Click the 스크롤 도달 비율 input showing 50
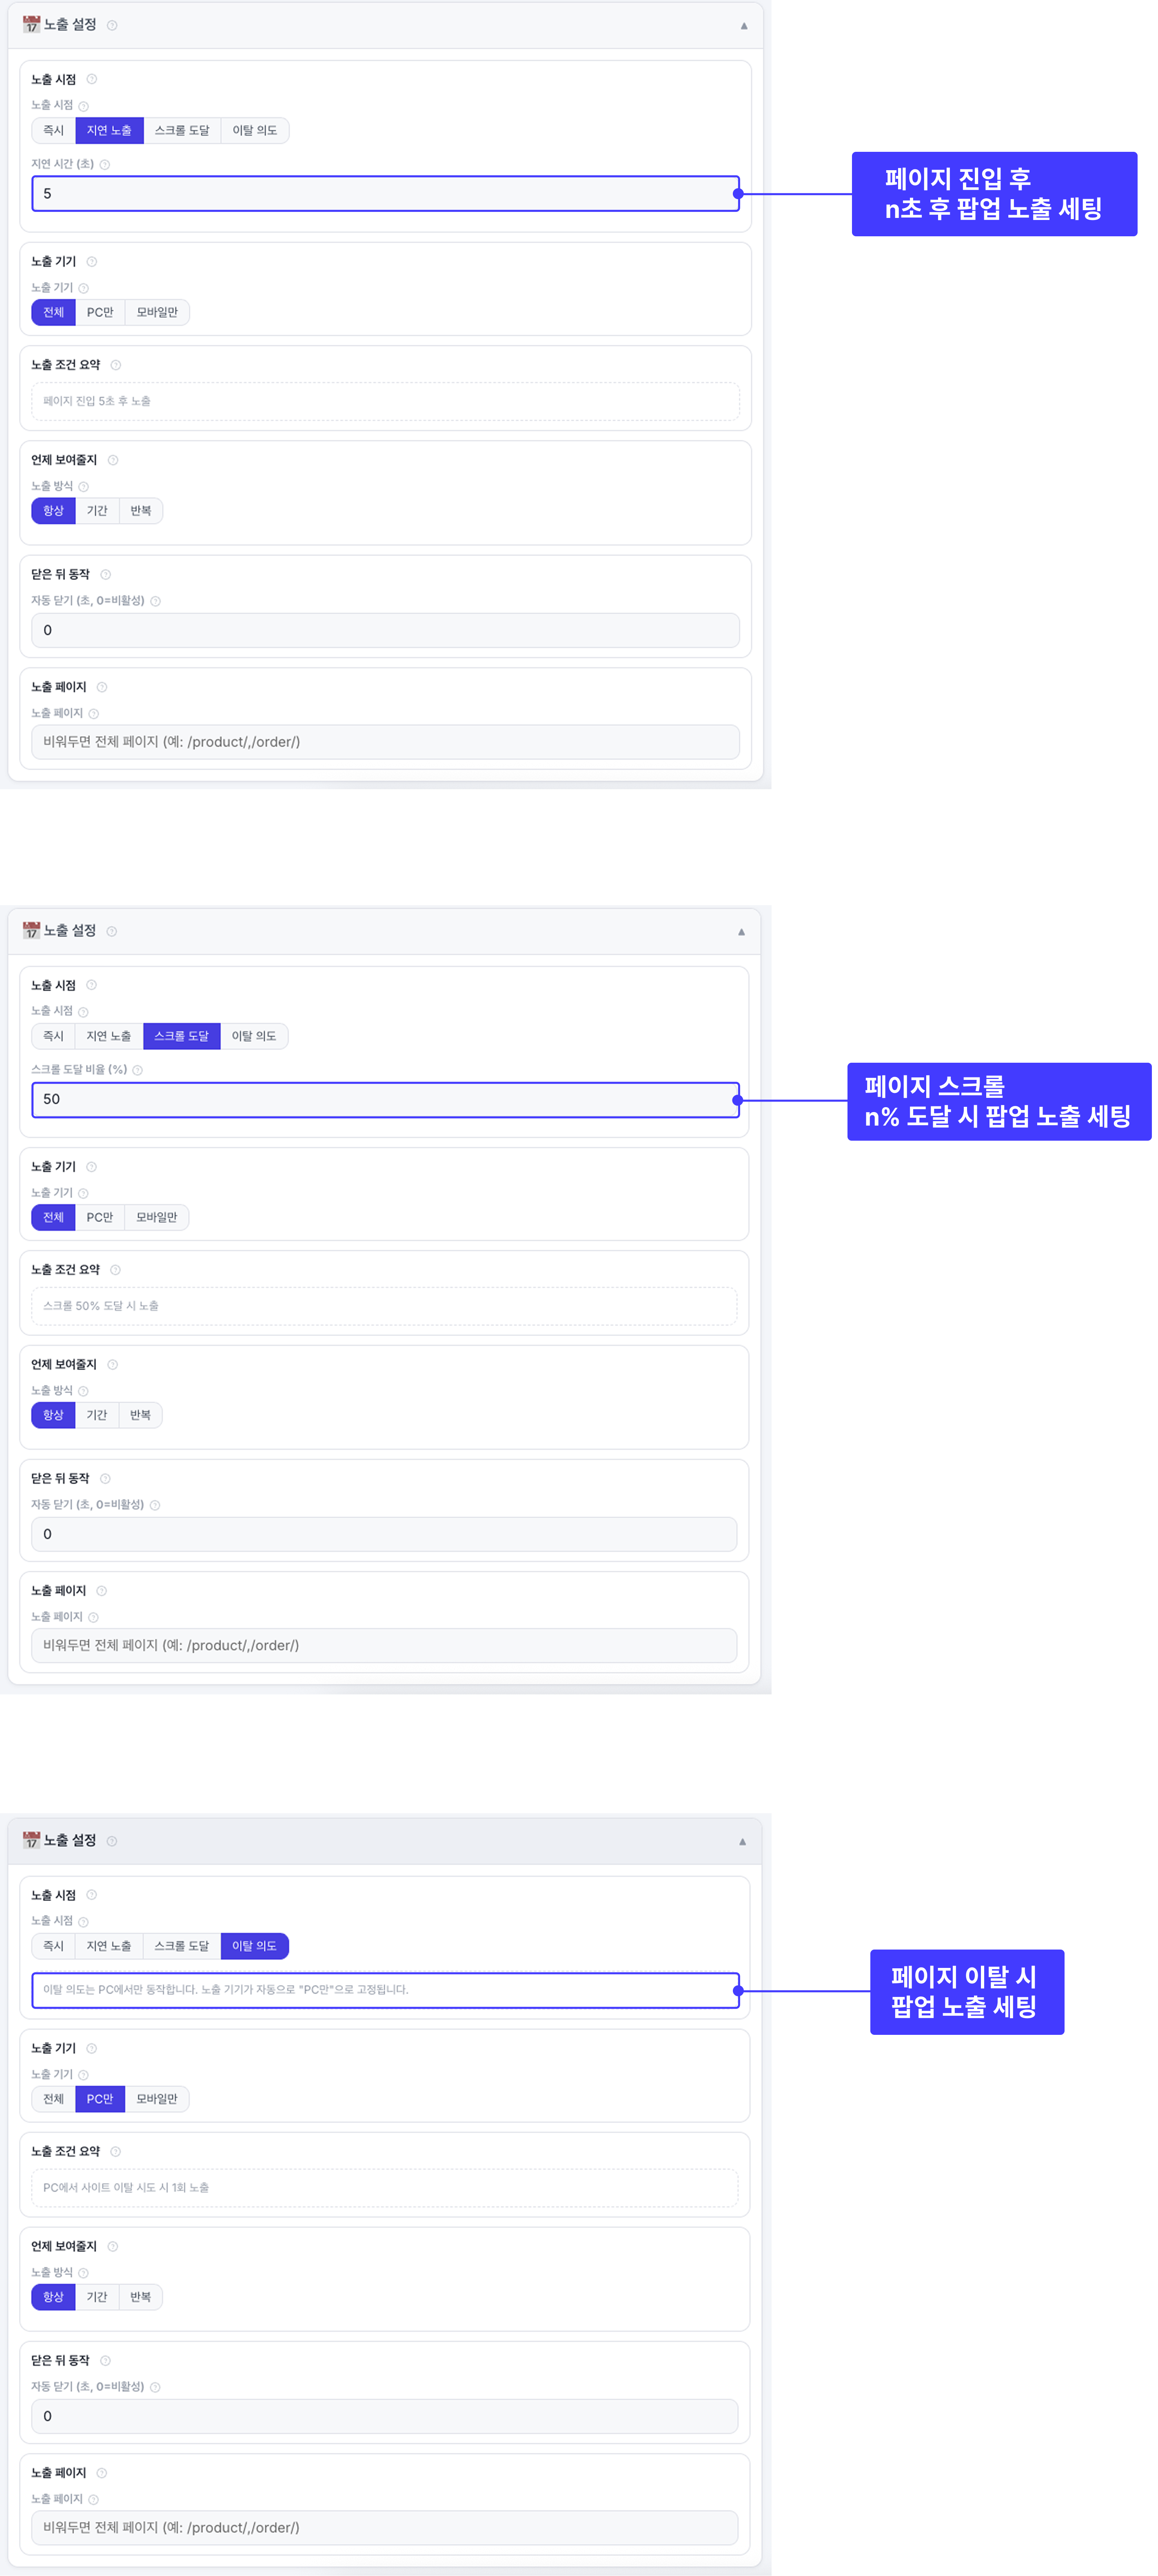Screen dimensions: 1158x2576 point(386,1099)
